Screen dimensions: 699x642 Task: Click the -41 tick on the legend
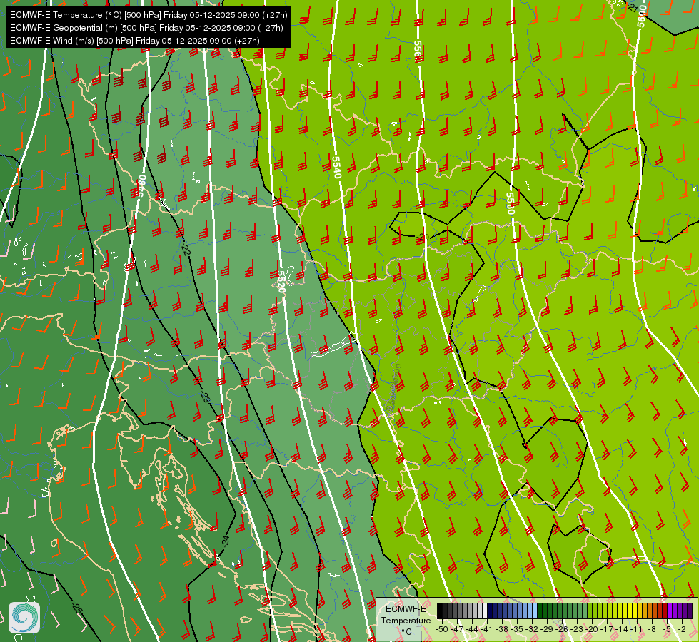click(487, 629)
